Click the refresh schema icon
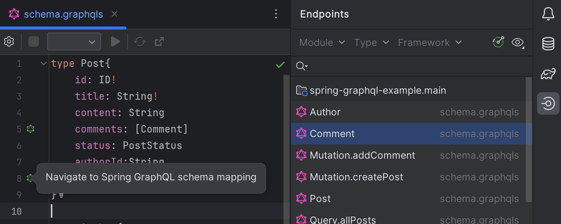561x224 pixels. pyautogui.click(x=140, y=41)
